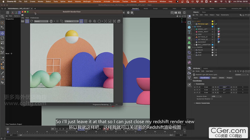250x140 pixels.
Task: Collapse the TRANSFORM section
Action: click(x=194, y=84)
